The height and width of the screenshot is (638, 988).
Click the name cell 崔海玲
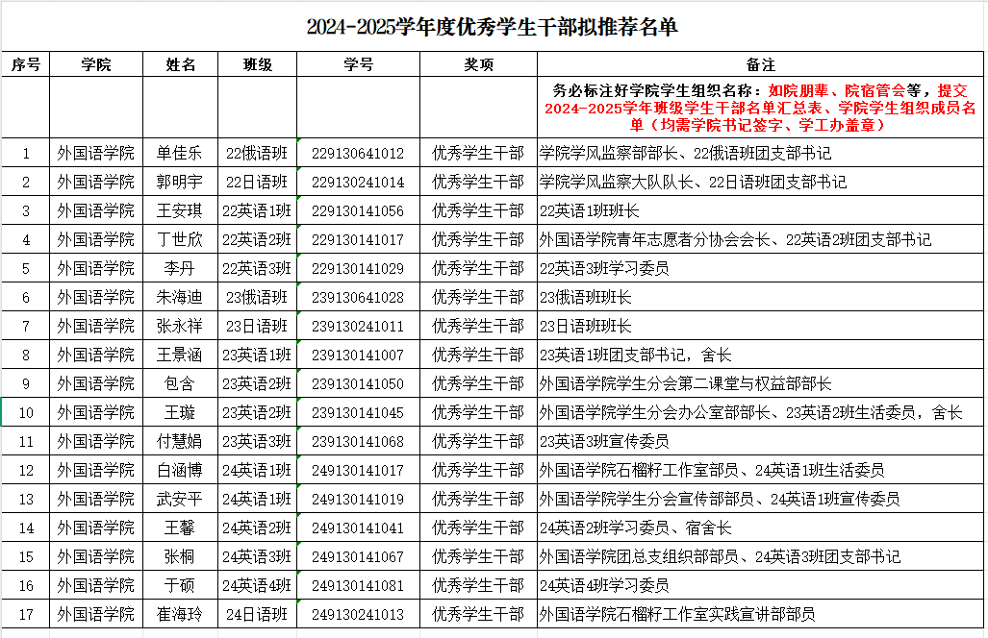(180, 614)
